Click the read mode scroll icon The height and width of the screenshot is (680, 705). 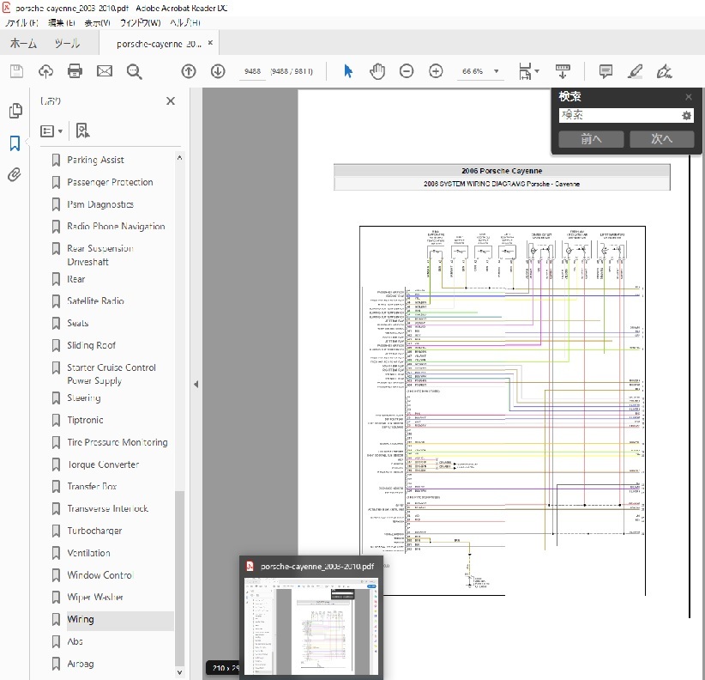click(563, 71)
